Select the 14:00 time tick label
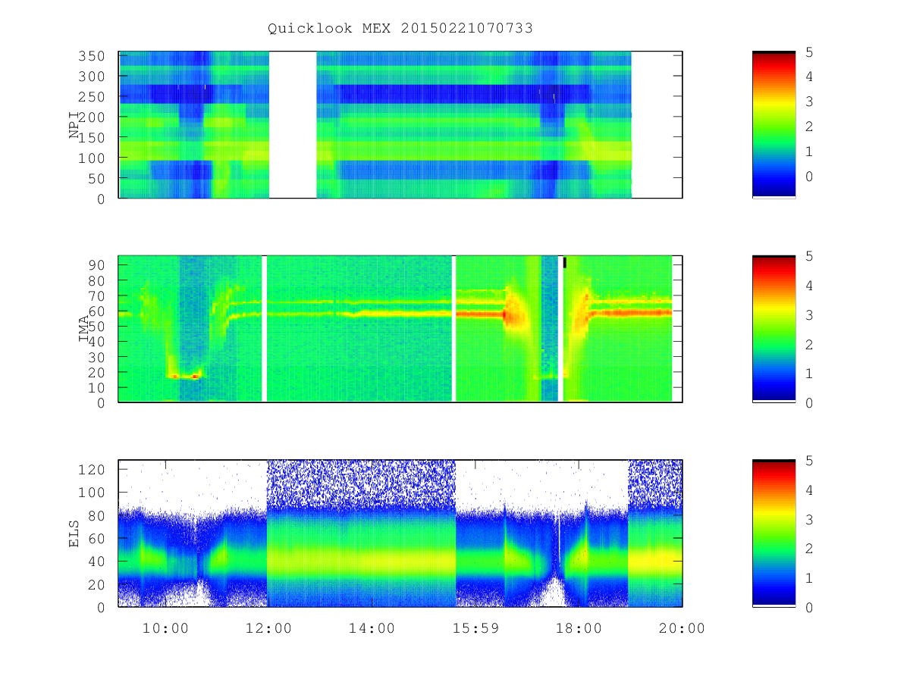 (x=372, y=627)
